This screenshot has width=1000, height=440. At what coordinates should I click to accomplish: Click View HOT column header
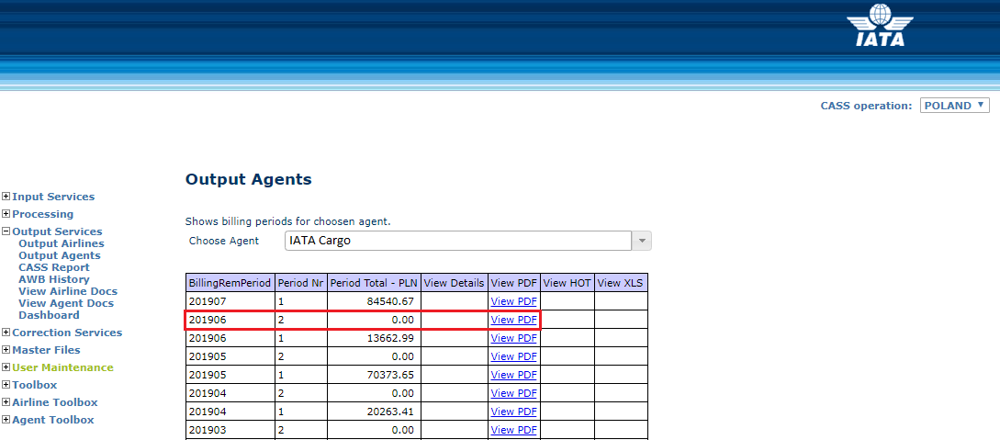(x=567, y=283)
